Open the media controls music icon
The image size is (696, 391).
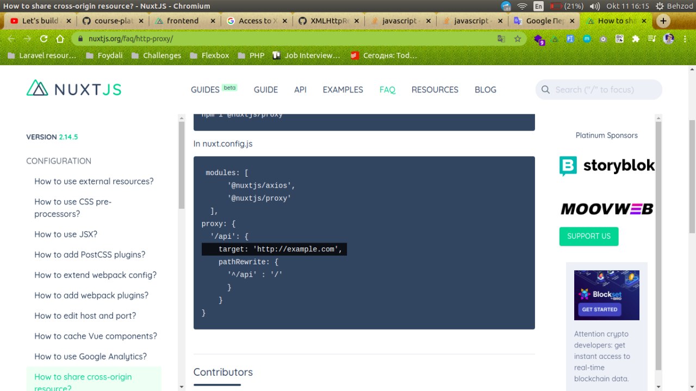click(x=652, y=39)
